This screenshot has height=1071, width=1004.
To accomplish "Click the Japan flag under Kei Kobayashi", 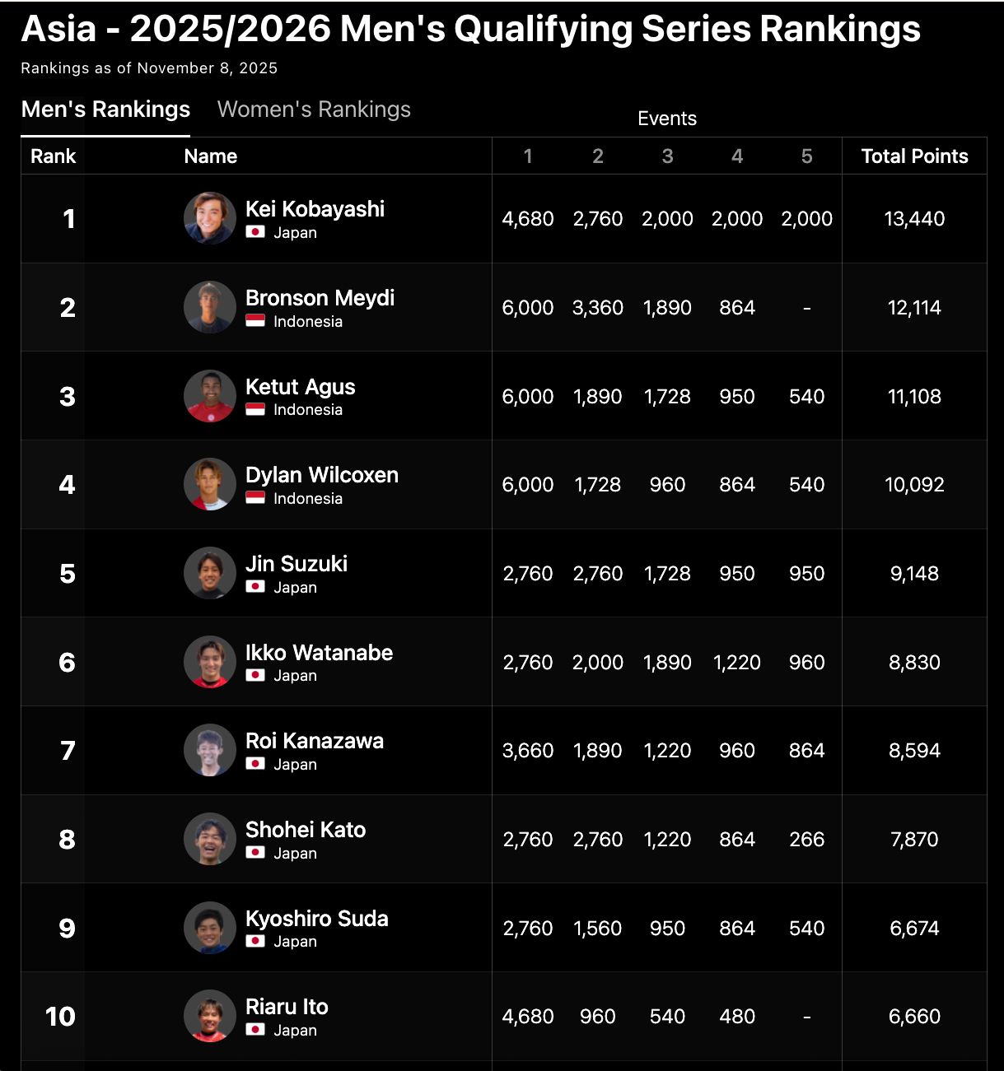I will 255,232.
